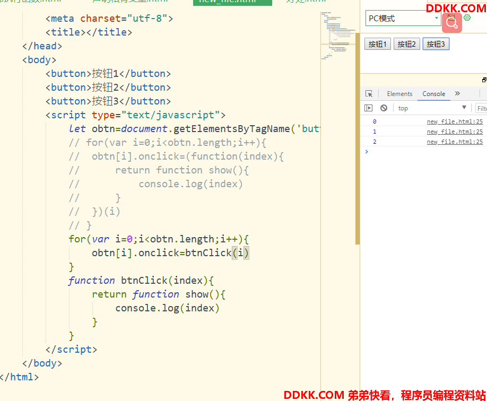Open the top JavaScript context dropdown
The image size is (487, 401).
pos(432,108)
